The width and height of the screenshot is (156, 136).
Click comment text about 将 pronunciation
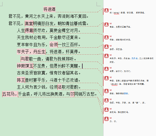point(127,13)
